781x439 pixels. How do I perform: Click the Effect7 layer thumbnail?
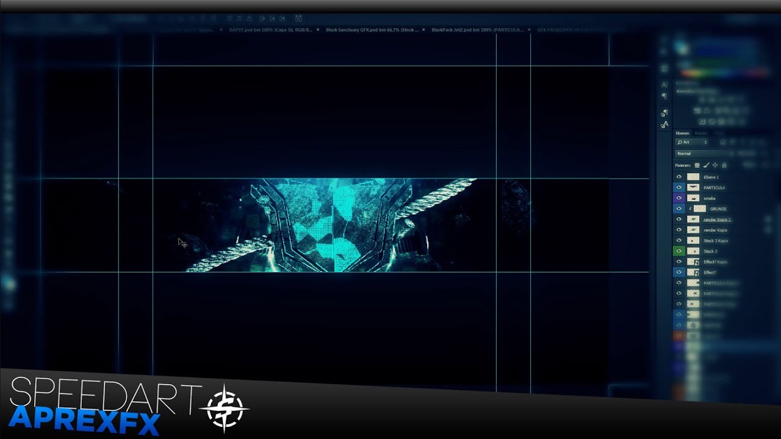[693, 273]
